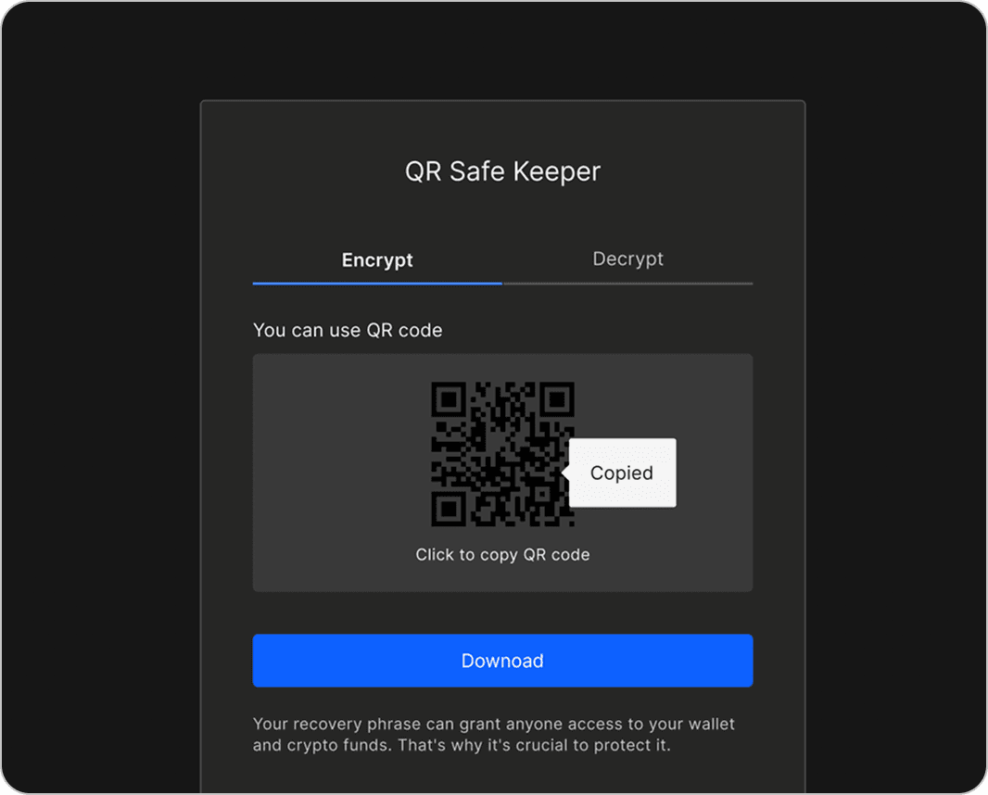
Task: Open the Decrypt tab
Action: [x=627, y=259]
